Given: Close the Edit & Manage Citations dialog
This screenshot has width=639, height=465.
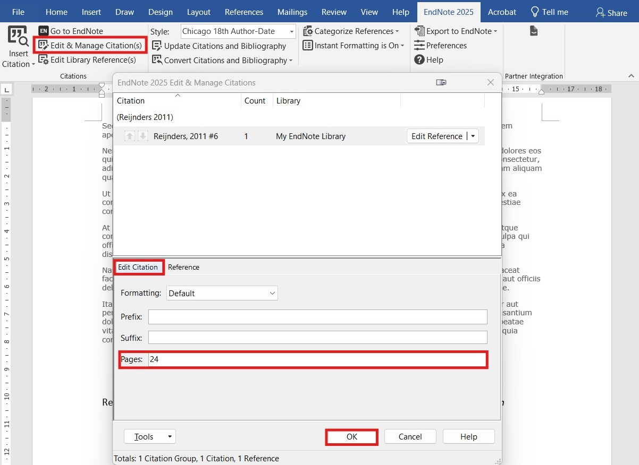Looking at the screenshot, I should [x=491, y=82].
